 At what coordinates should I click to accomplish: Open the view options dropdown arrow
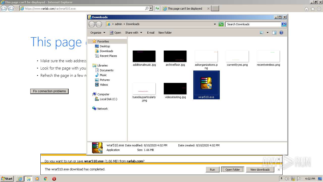pos(267,33)
